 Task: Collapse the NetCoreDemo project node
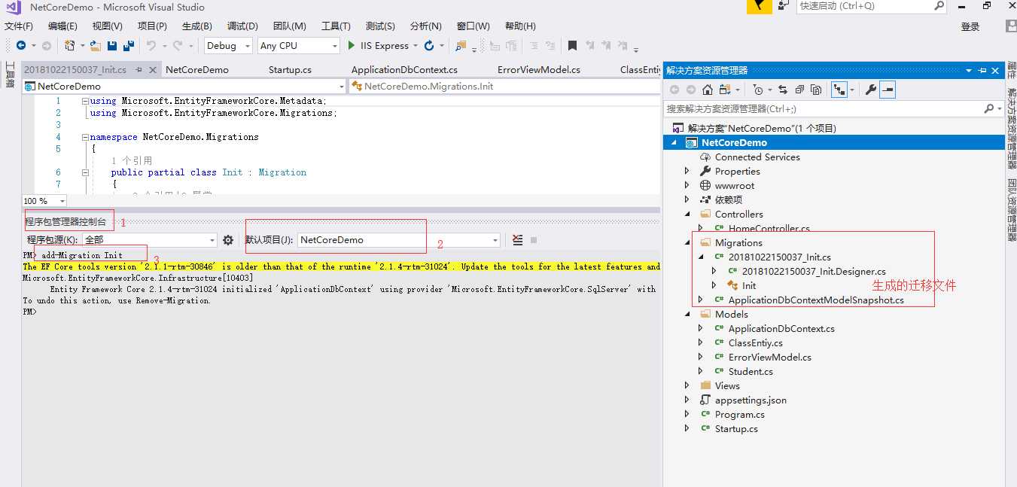tap(674, 143)
